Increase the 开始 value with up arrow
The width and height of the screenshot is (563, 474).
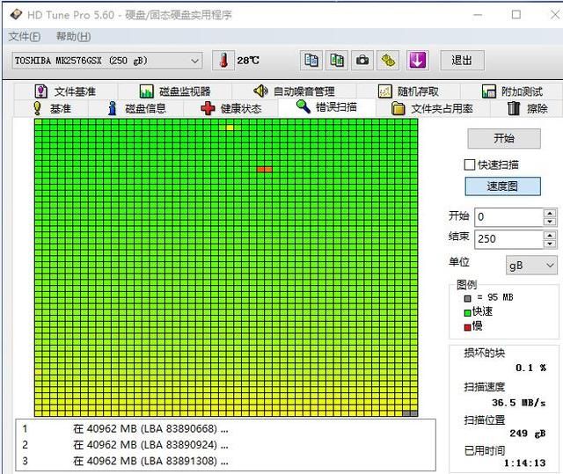tap(550, 213)
